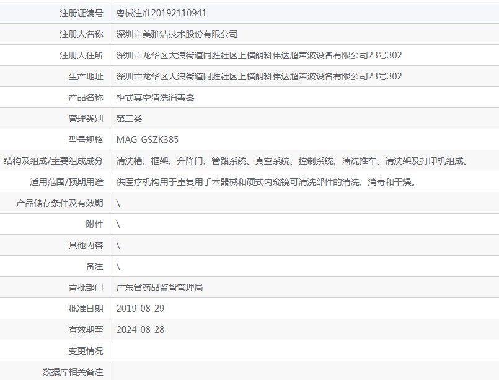Viewport: 499px width, 380px height.
Task: Select company name 深圳市美雅洁技术股份有限公司
Action: click(177, 34)
